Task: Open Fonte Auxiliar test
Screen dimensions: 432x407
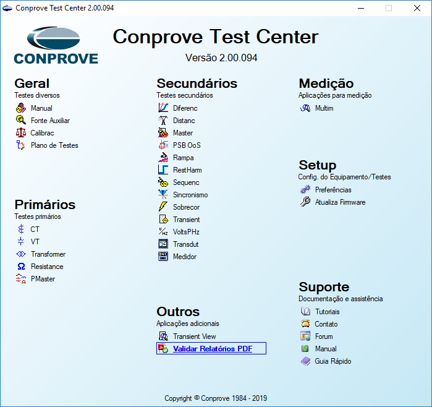Action: [x=50, y=121]
